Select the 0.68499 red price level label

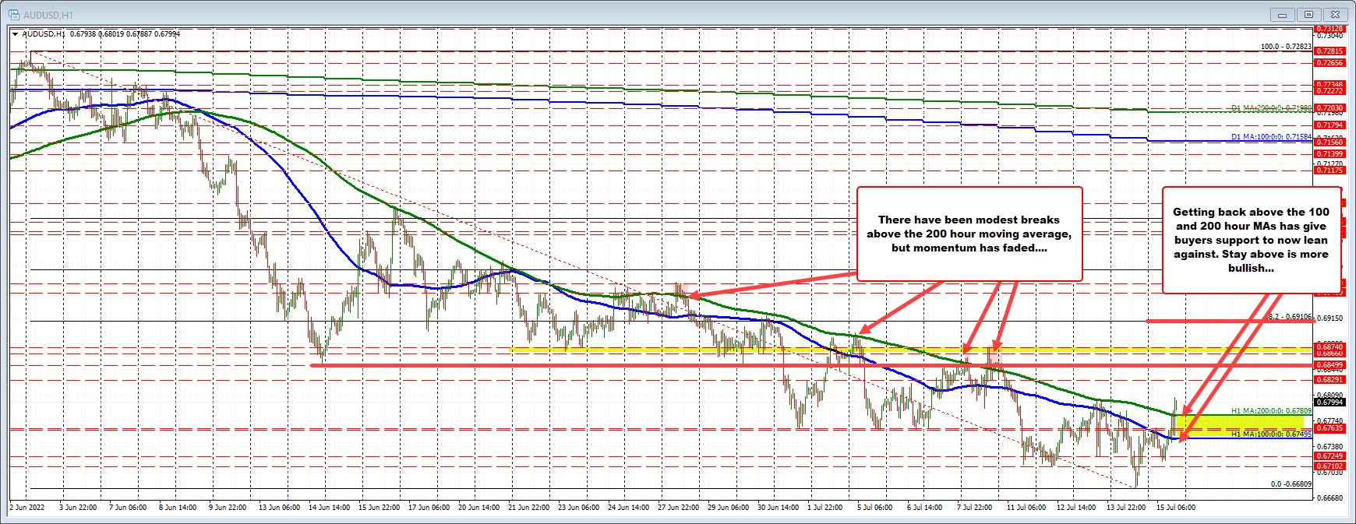(1329, 364)
